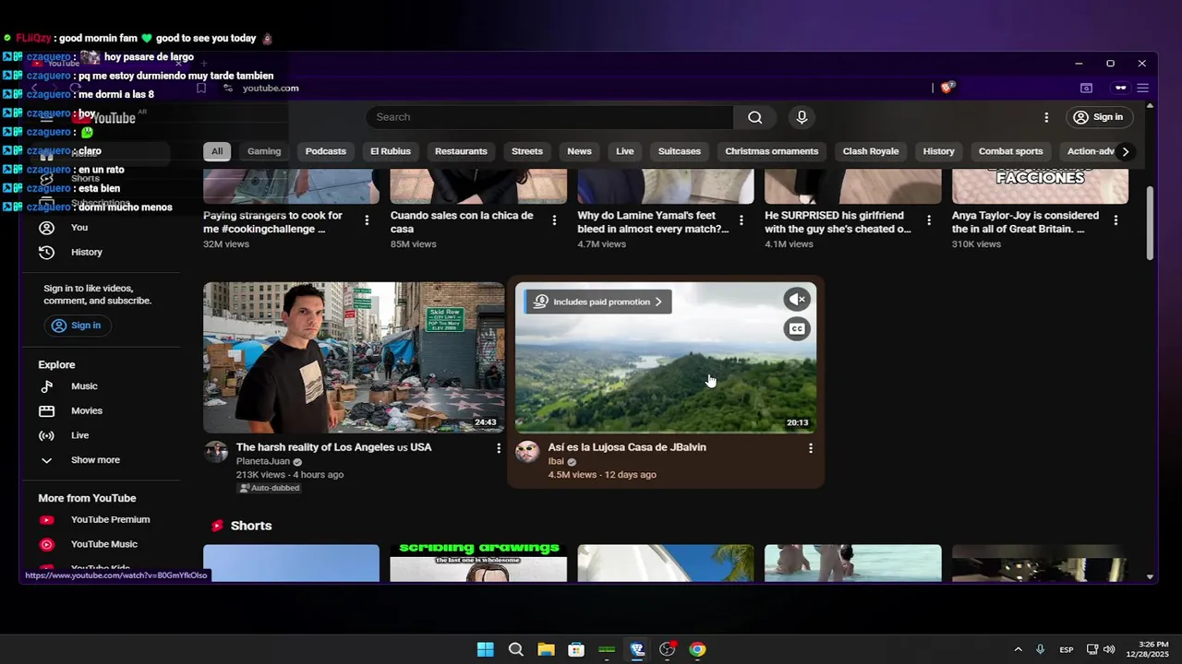Open options for Lamine Yamal video

tap(741, 220)
